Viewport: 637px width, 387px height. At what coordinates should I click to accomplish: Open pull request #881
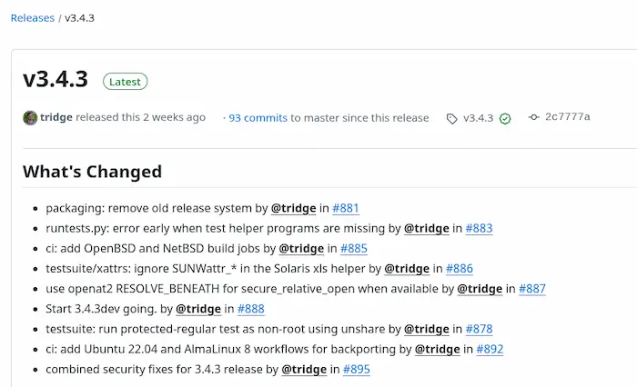(346, 208)
